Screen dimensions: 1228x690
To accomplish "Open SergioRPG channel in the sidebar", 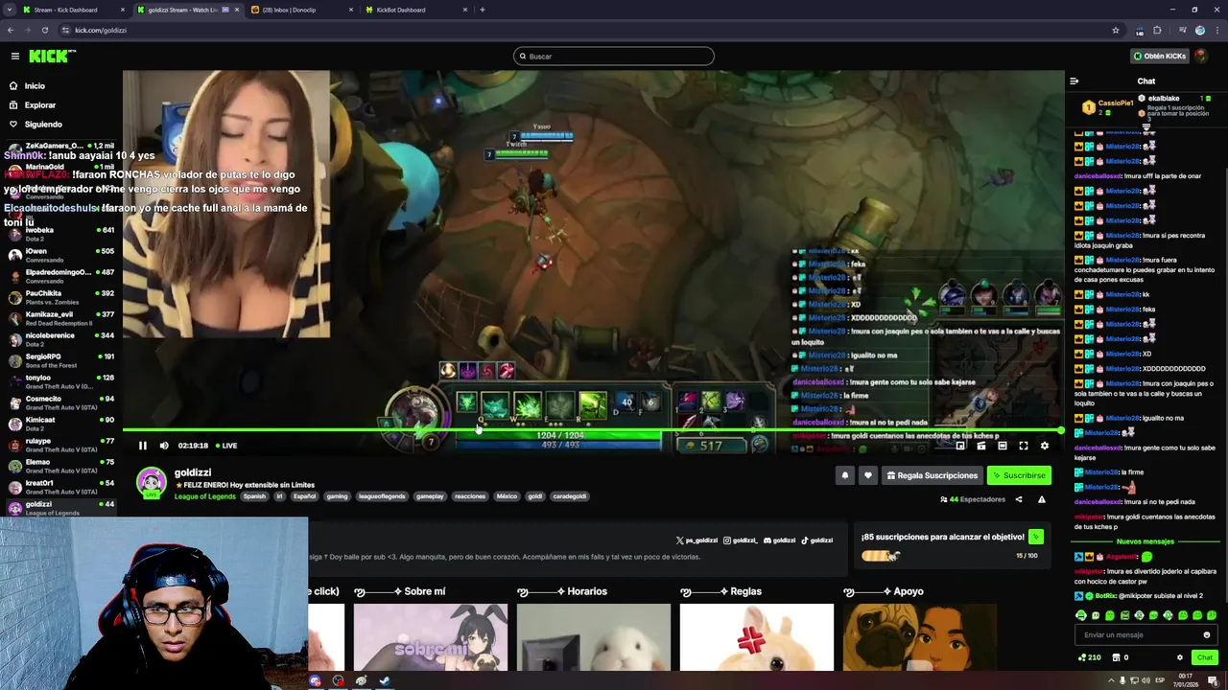I will (x=59, y=360).
